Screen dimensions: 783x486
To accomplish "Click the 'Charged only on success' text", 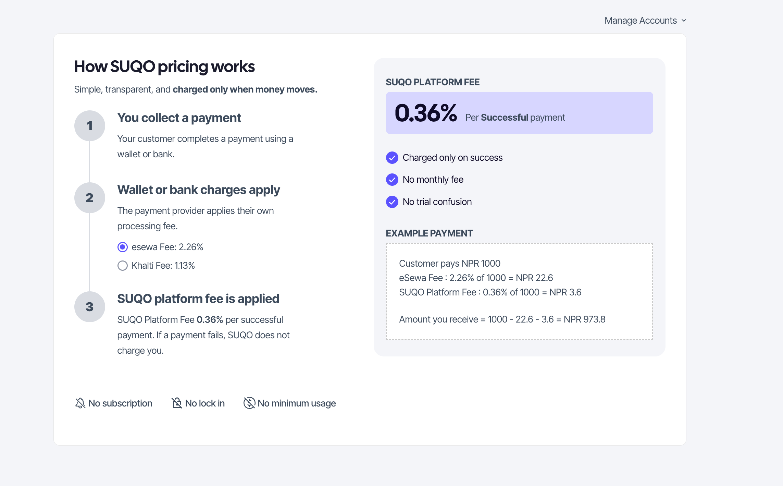I will click(452, 158).
